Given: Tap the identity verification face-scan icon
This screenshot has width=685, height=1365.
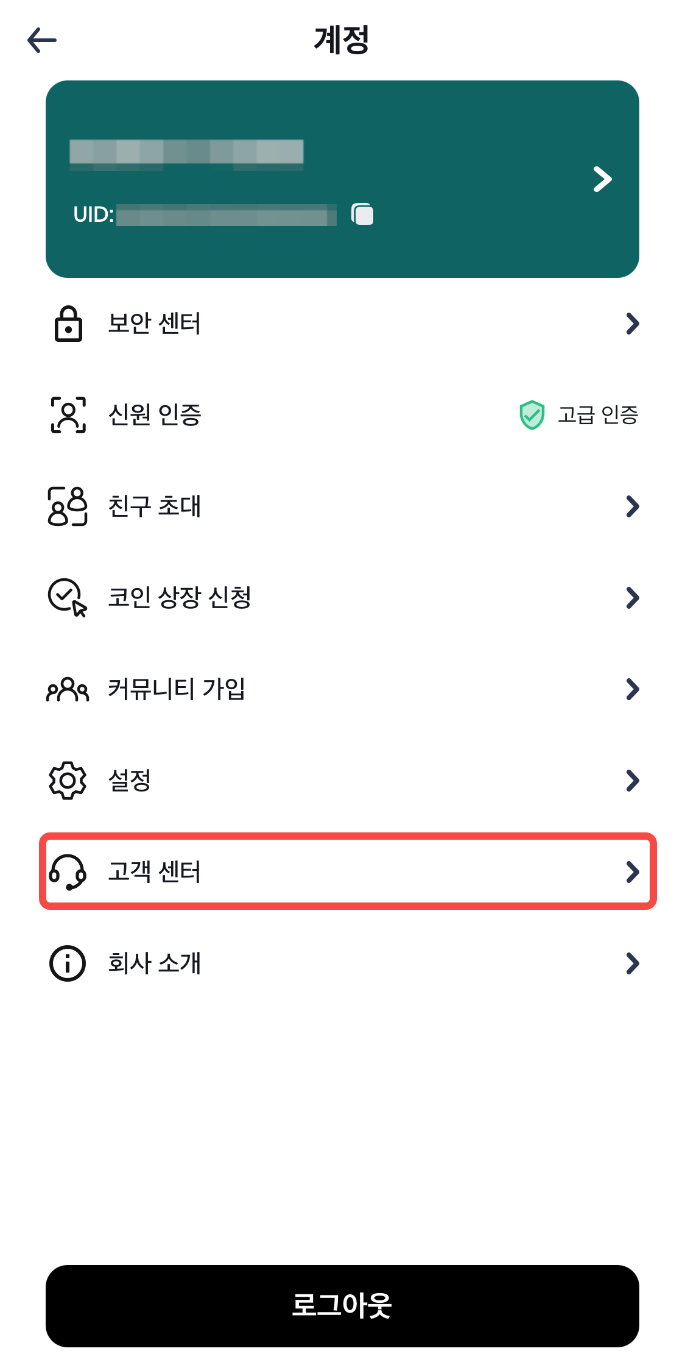Looking at the screenshot, I should (x=68, y=415).
